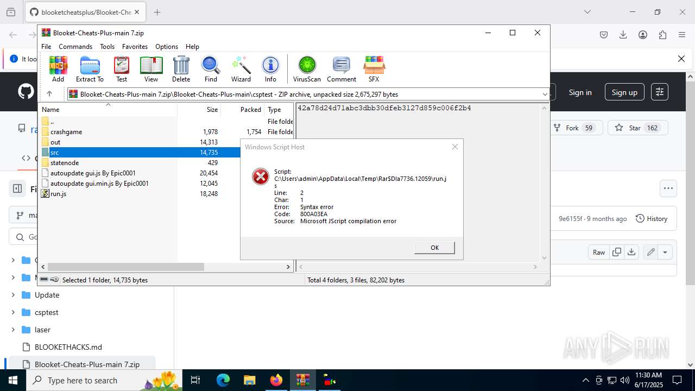The height and width of the screenshot is (391, 695).
Task: Expand the laser folder in tree
Action: click(x=13, y=330)
